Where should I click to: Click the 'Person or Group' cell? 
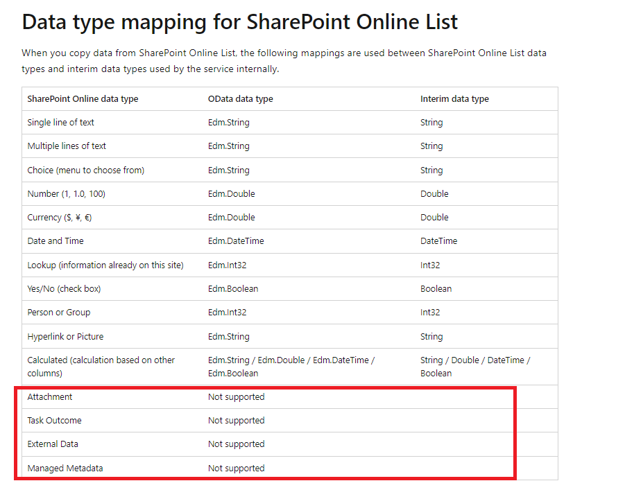coord(58,313)
